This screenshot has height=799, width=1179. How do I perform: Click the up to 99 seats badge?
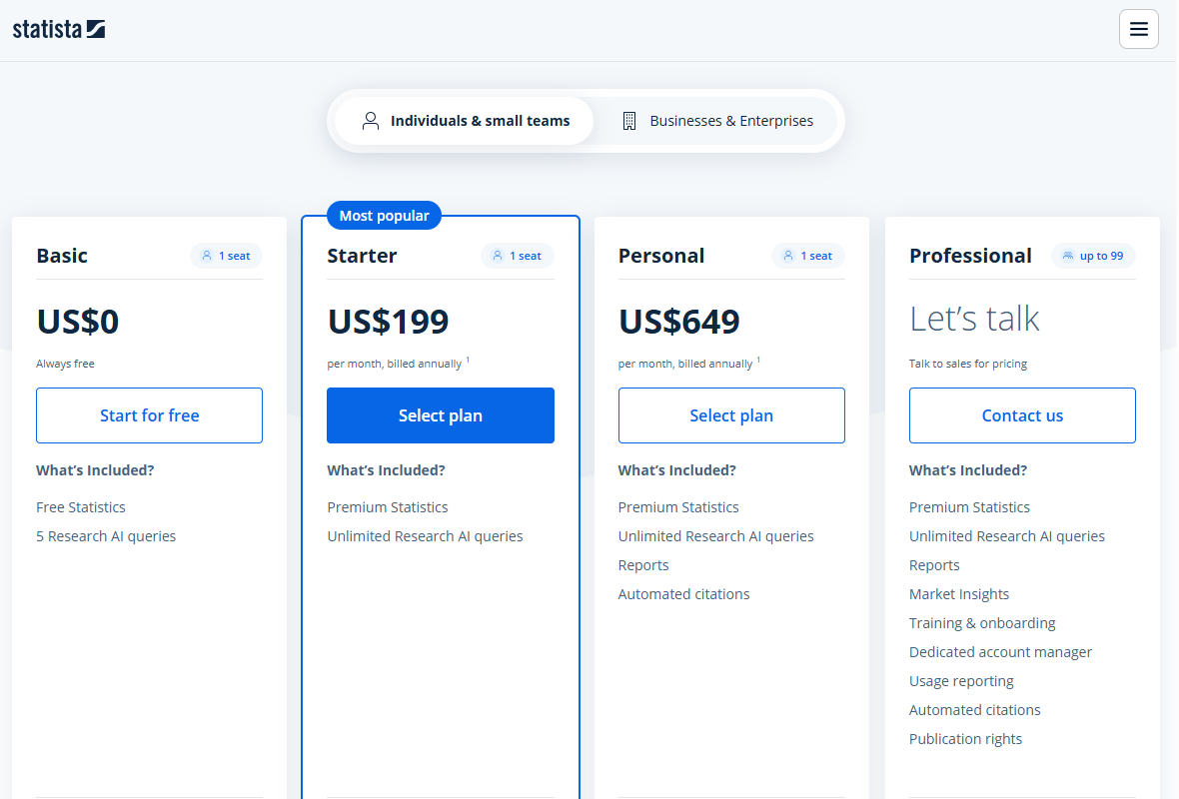click(1093, 256)
